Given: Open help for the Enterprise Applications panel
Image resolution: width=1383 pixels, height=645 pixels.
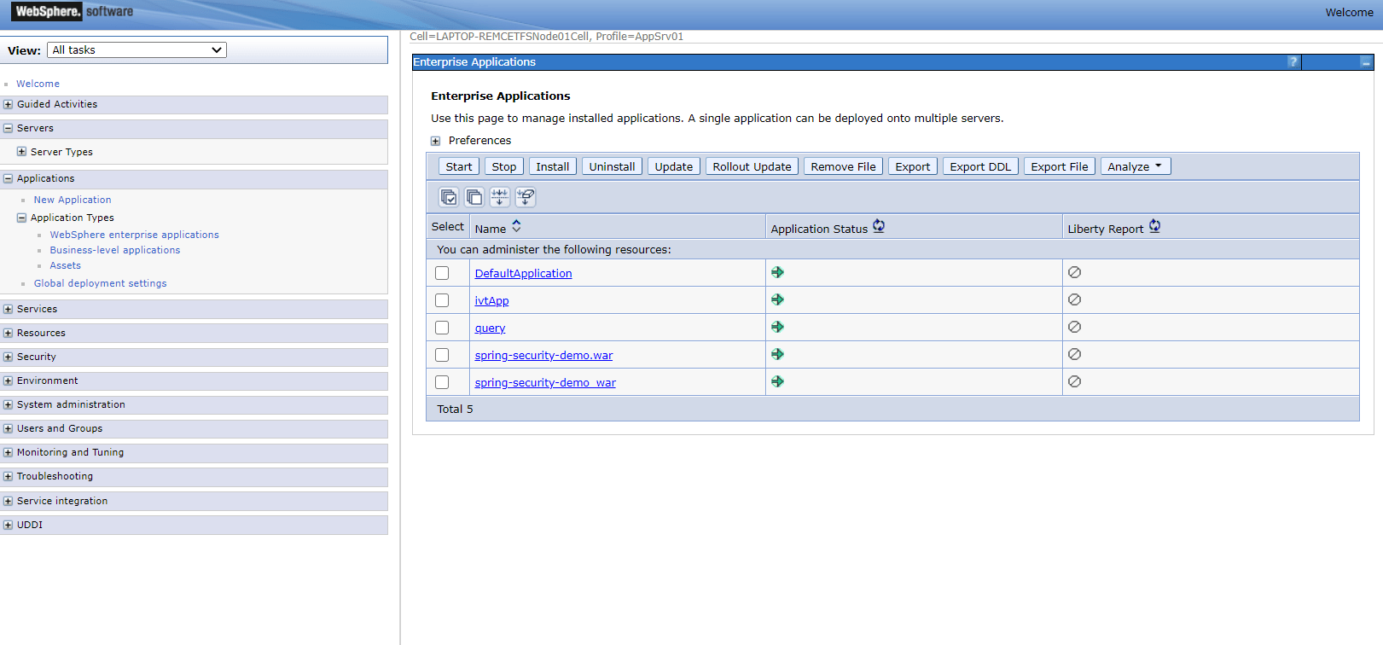Looking at the screenshot, I should (x=1293, y=61).
